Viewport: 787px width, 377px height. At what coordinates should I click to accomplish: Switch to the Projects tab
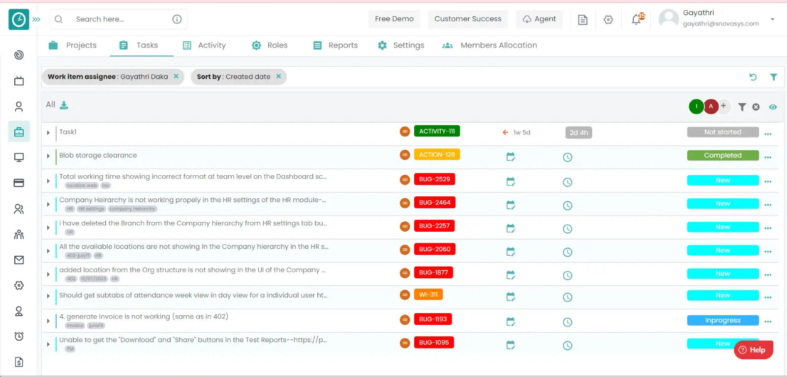(x=73, y=45)
